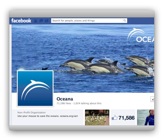Open Oceana profile picture

(x=35, y=89)
